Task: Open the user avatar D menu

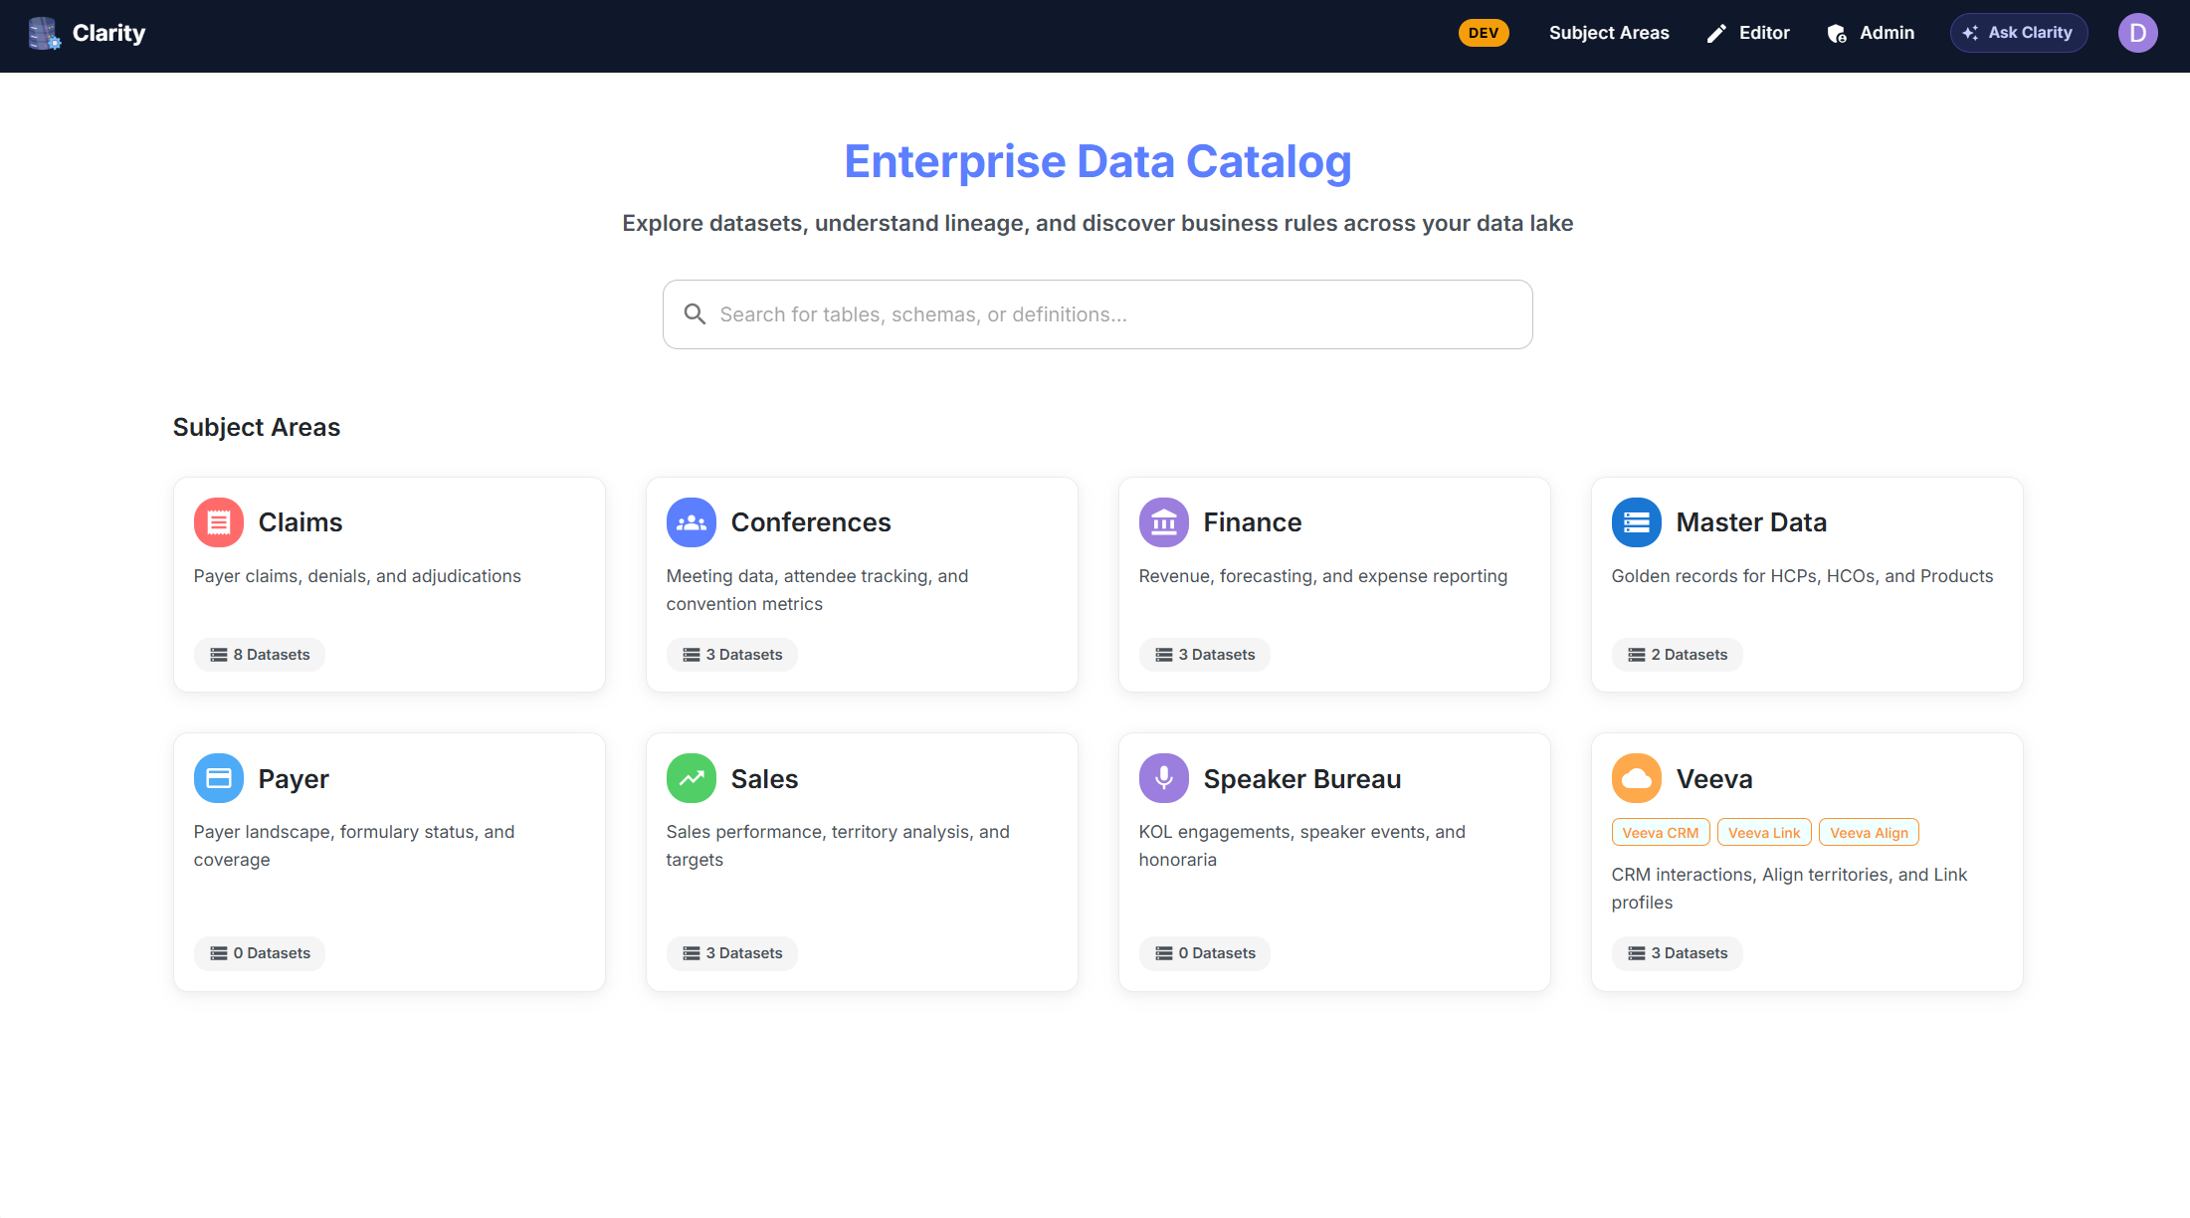Action: 2137,33
